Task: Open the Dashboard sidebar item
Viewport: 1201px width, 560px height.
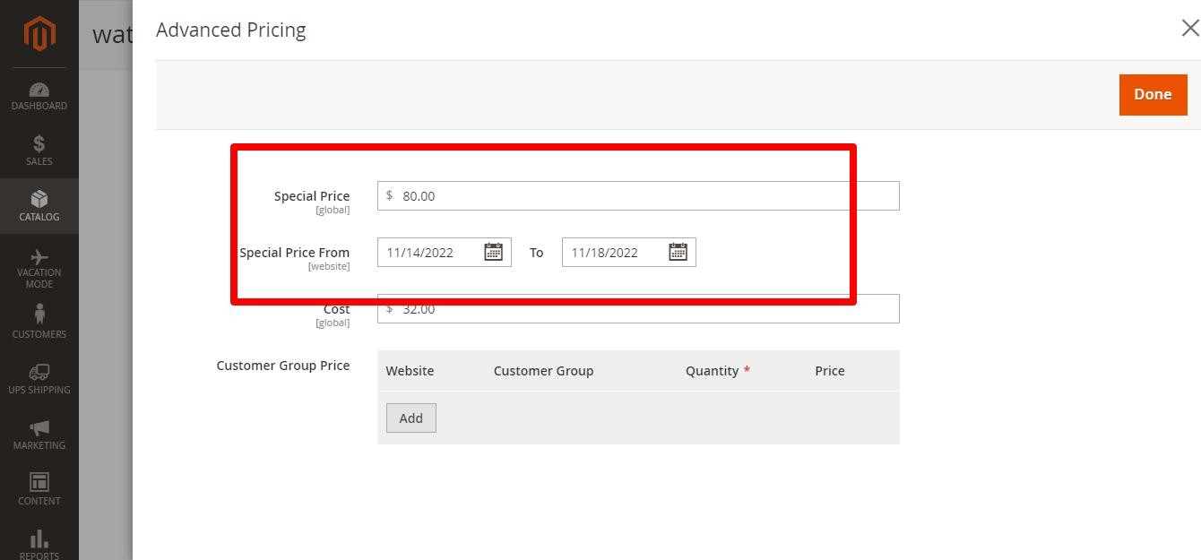Action: [39, 97]
